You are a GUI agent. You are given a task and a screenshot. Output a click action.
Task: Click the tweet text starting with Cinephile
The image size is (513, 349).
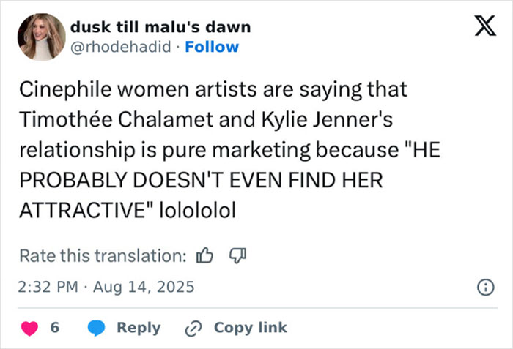pos(213,91)
